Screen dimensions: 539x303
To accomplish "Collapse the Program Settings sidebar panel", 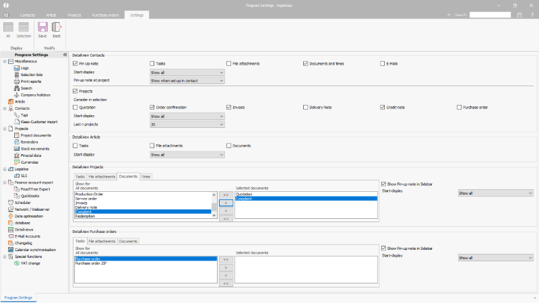I will (65, 55).
